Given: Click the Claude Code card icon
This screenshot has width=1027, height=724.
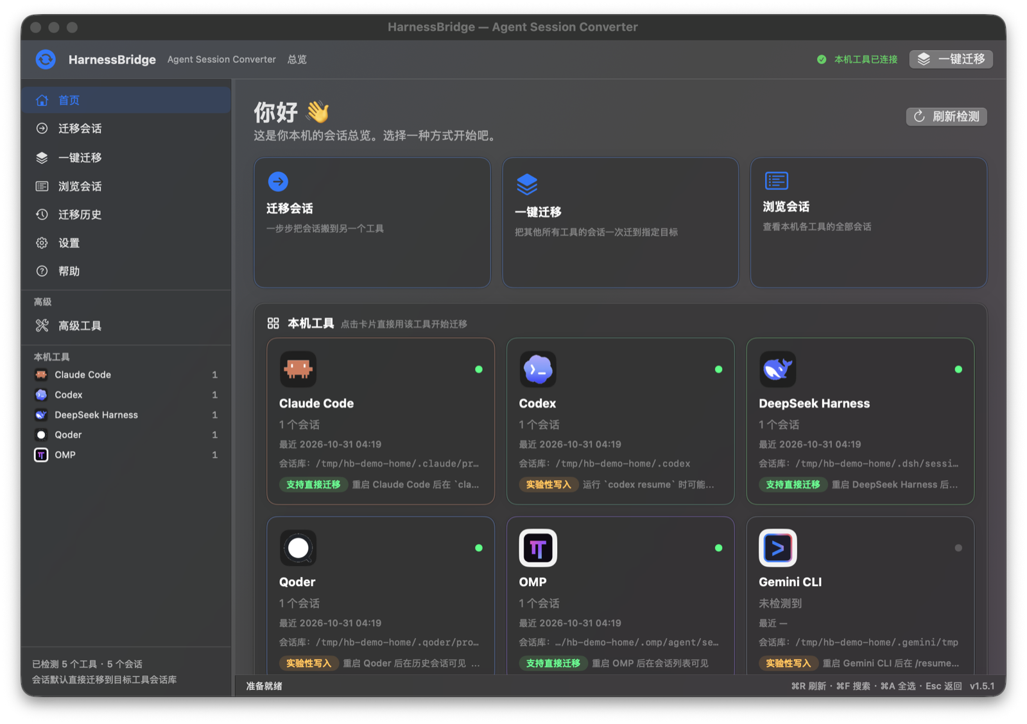Looking at the screenshot, I should (298, 369).
